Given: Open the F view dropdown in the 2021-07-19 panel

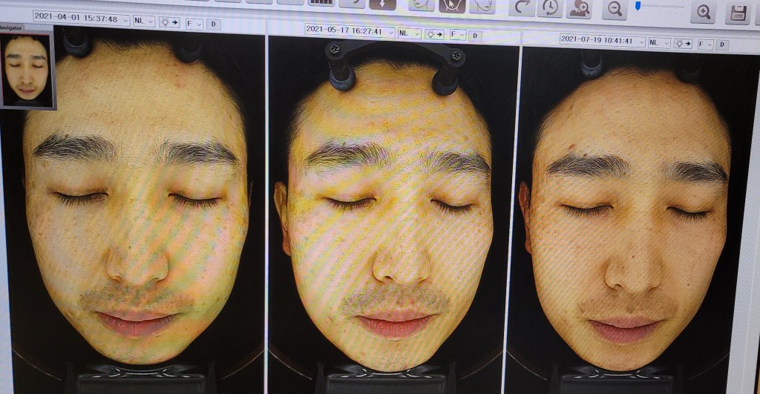Looking at the screenshot, I should pos(705,44).
